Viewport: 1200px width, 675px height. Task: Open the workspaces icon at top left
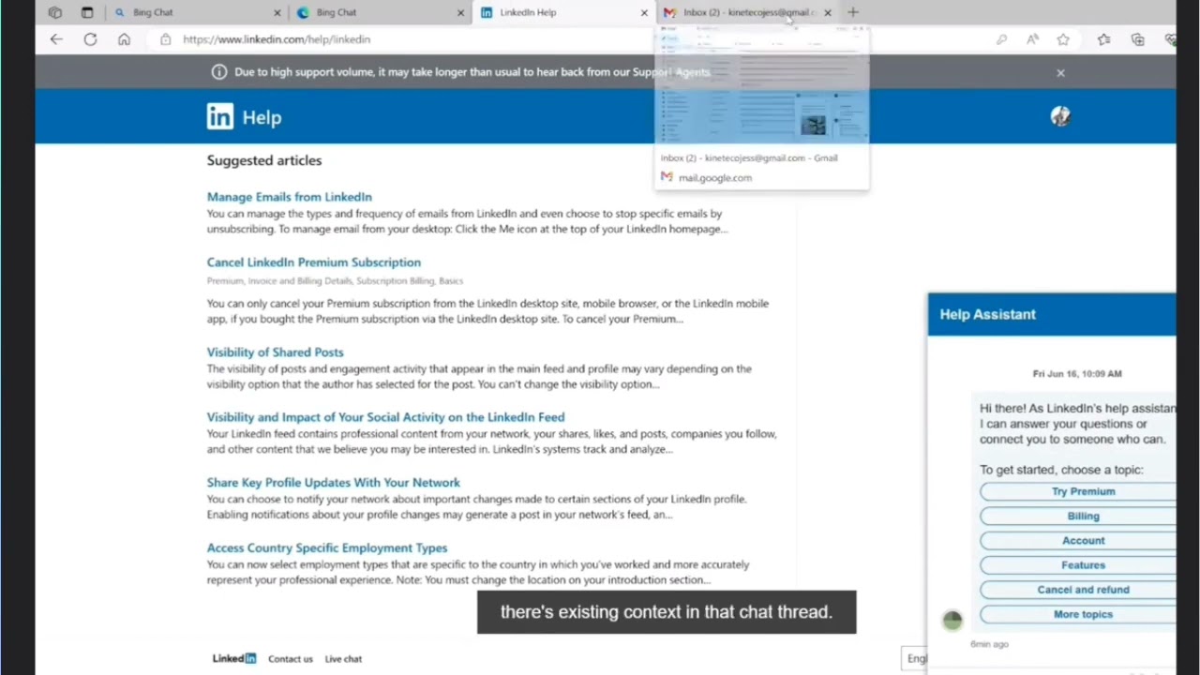click(x=55, y=12)
